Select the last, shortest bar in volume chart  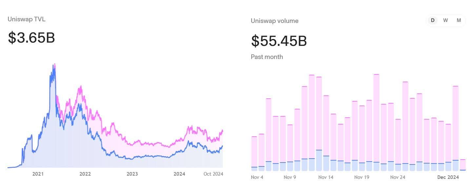pyautogui.click(x=463, y=165)
